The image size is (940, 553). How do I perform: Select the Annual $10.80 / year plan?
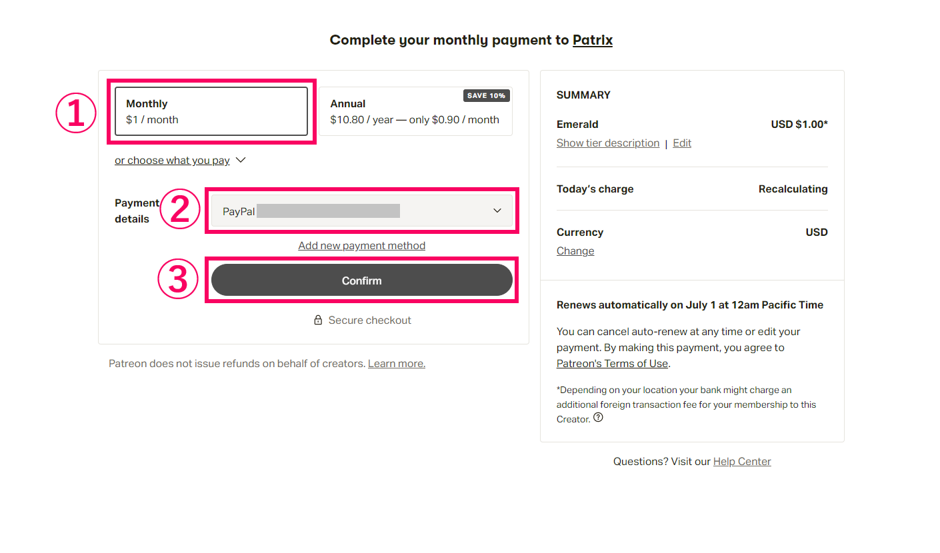[x=415, y=111]
